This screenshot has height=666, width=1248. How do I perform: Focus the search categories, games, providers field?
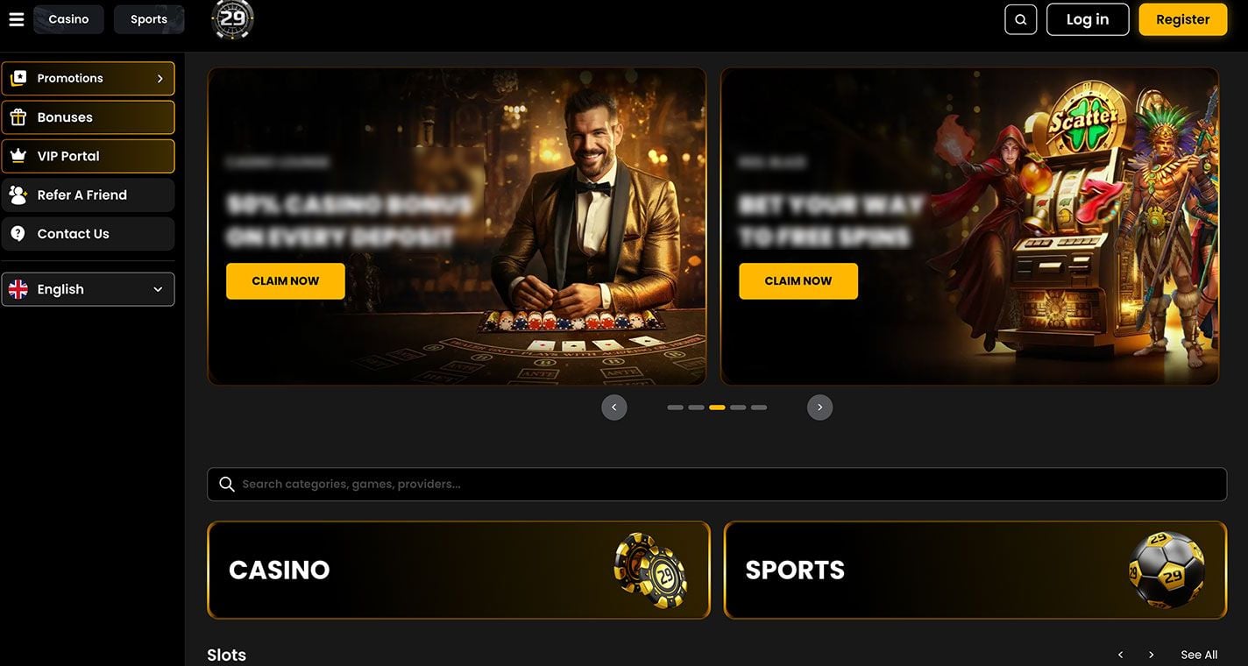click(x=717, y=485)
